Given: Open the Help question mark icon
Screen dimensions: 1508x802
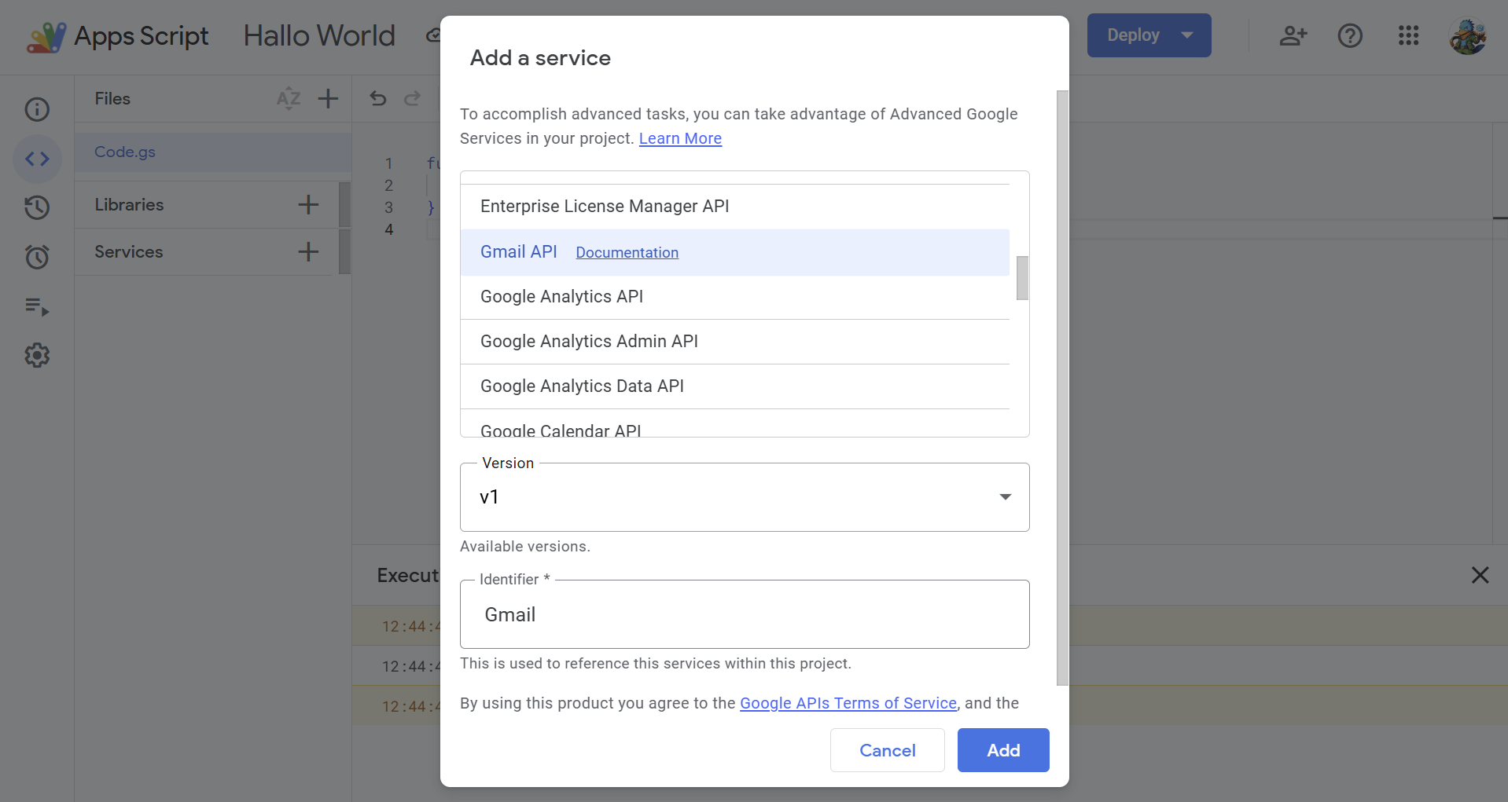Looking at the screenshot, I should (1350, 35).
